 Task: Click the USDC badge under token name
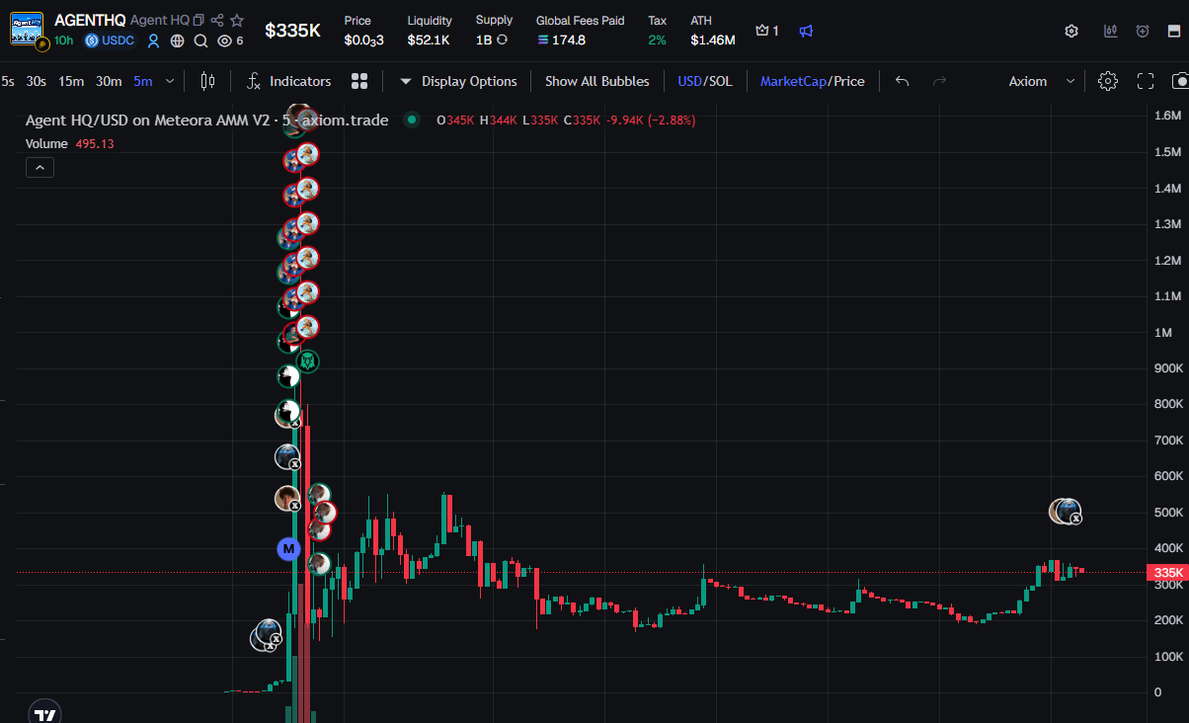tap(110, 40)
